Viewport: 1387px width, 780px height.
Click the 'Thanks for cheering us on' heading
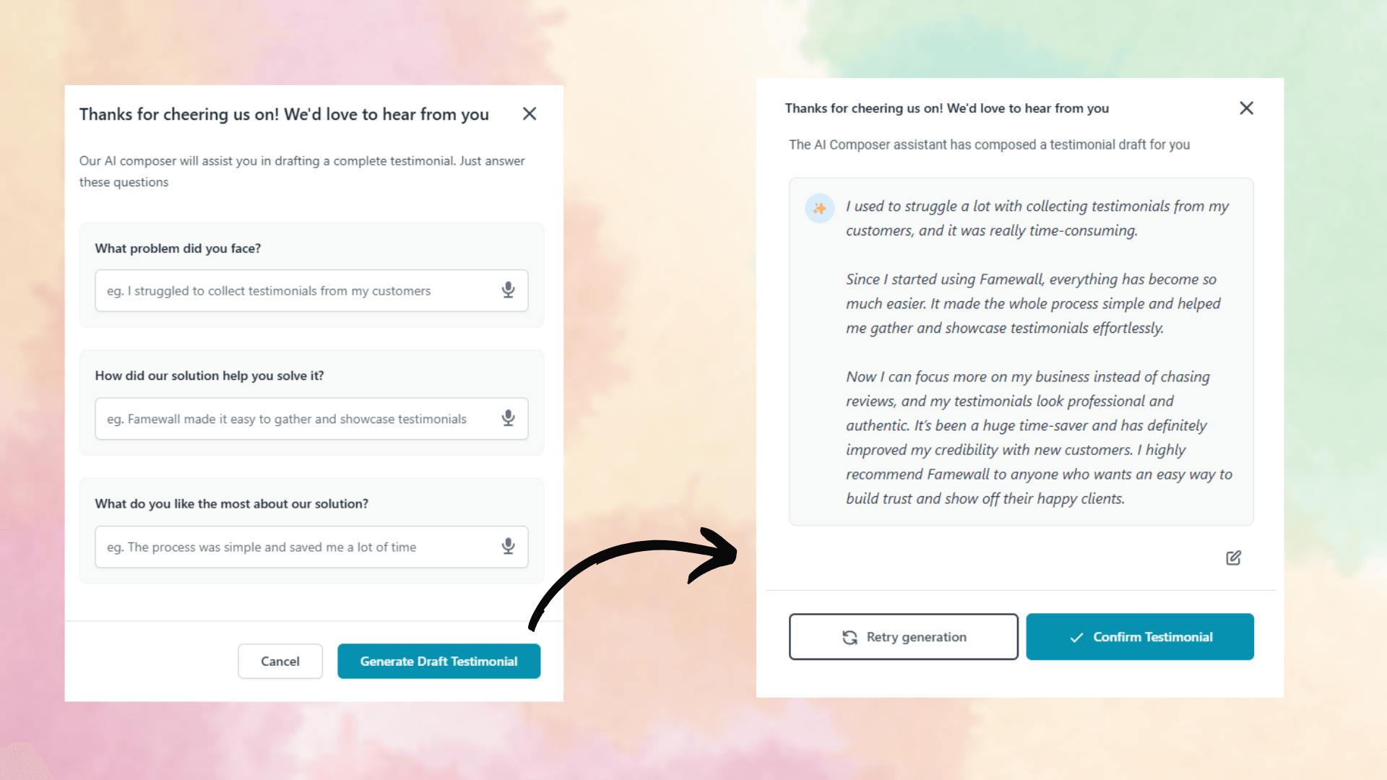click(x=284, y=114)
